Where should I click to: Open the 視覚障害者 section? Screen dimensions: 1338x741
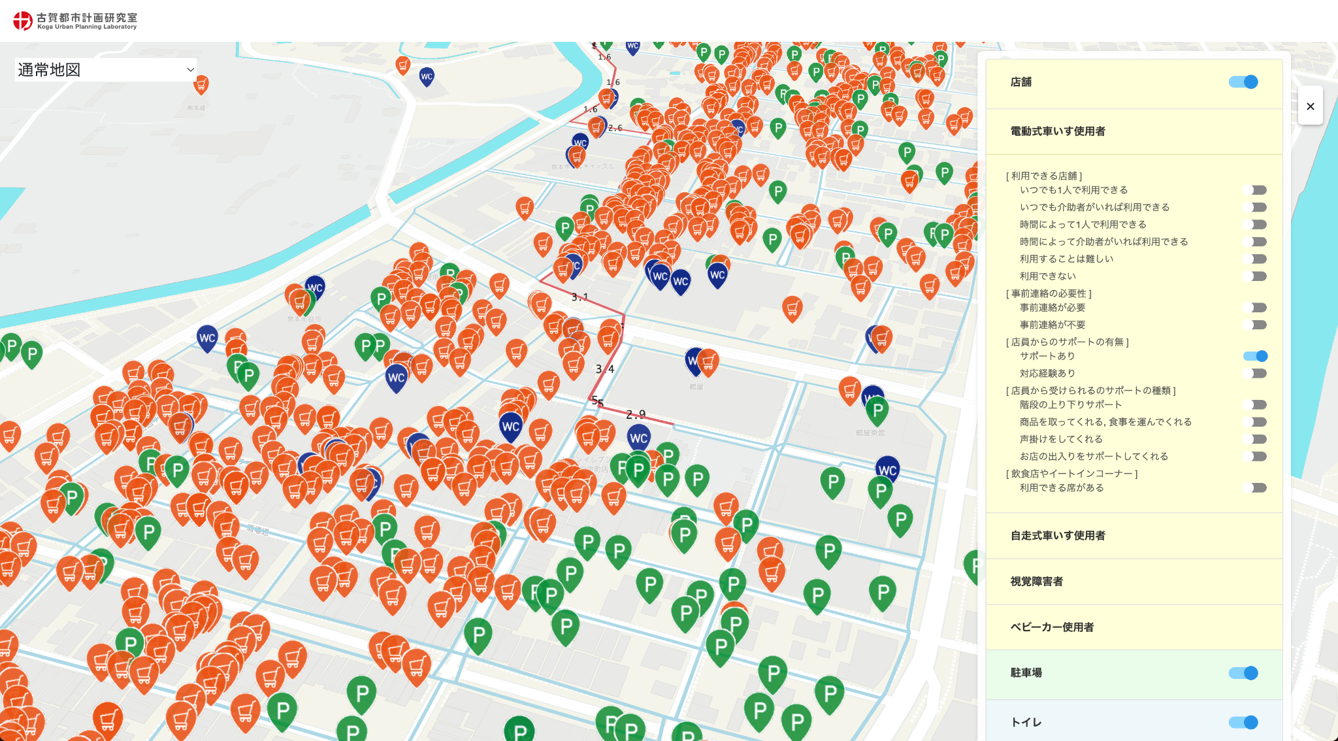1134,582
